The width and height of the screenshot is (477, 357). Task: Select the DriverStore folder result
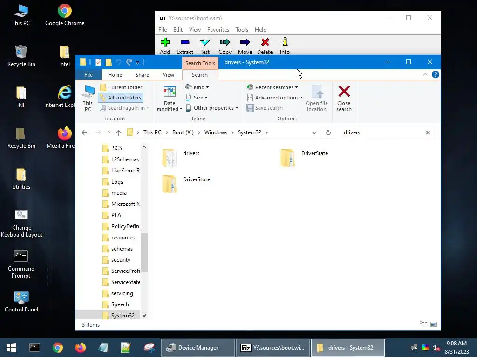click(x=186, y=184)
